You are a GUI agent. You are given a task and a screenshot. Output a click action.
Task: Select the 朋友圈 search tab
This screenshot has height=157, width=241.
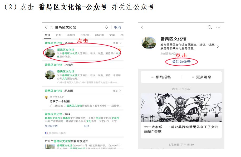[x=99, y=35]
